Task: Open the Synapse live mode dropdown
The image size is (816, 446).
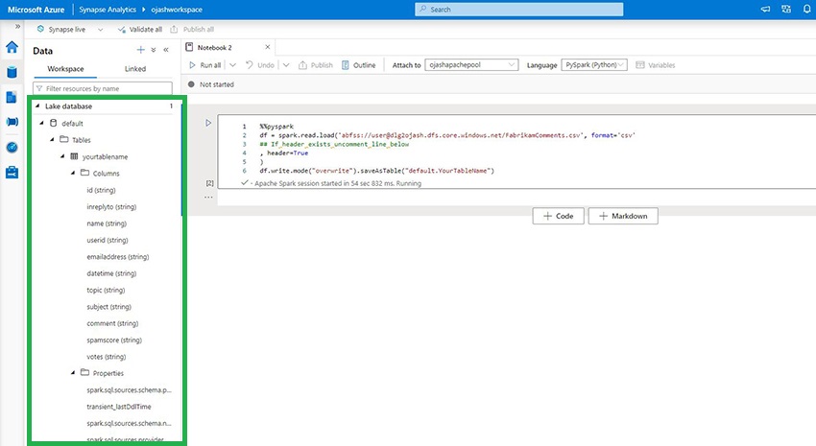Action: tap(101, 30)
